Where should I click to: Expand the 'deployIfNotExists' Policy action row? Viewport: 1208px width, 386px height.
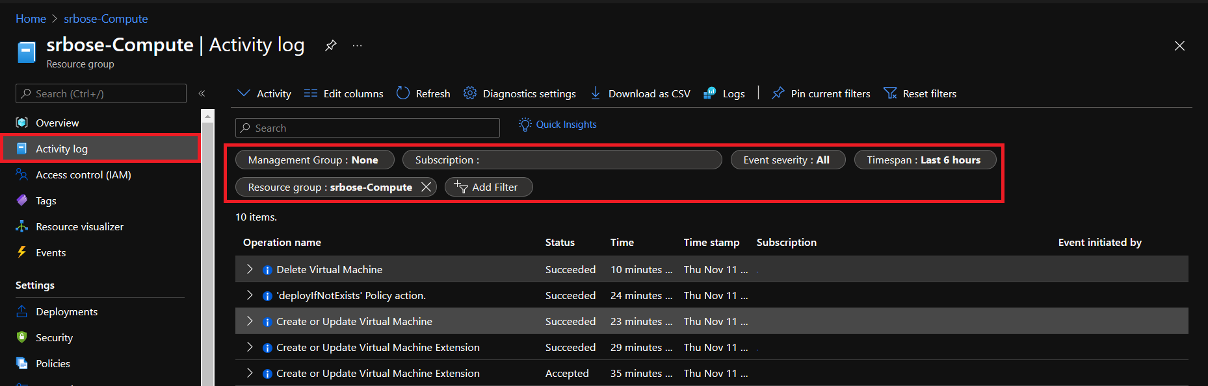(x=250, y=295)
